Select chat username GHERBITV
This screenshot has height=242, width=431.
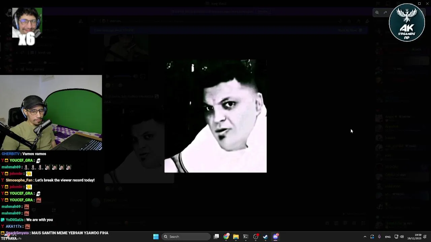(11, 154)
